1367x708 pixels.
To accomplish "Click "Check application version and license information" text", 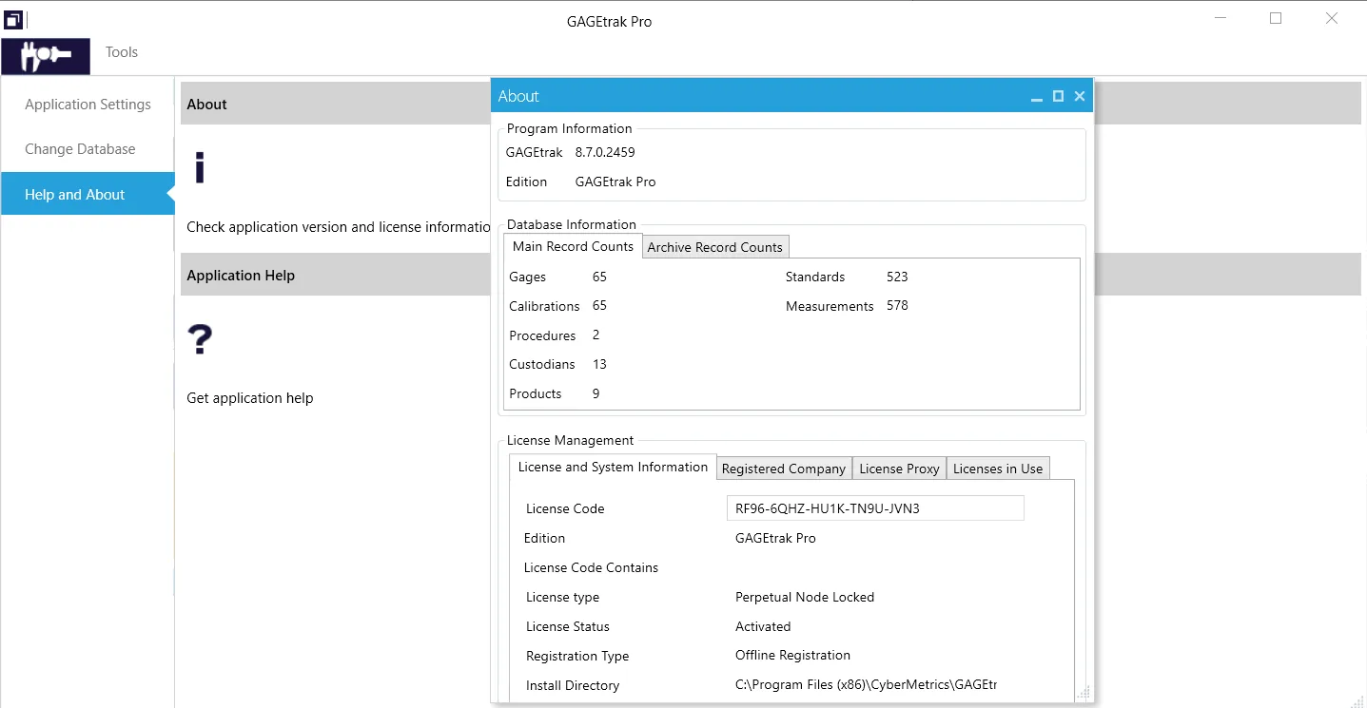I will click(339, 227).
